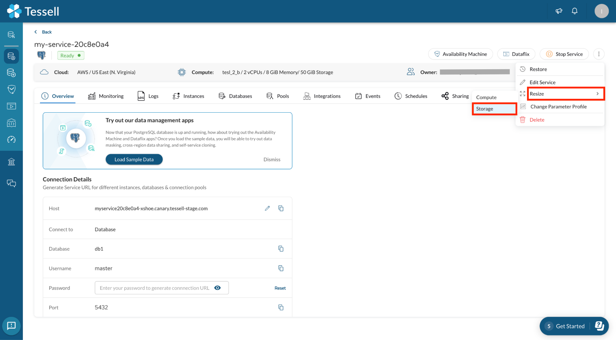616x340 pixels.
Task: Open the sidebar governance bank icon
Action: [11, 162]
